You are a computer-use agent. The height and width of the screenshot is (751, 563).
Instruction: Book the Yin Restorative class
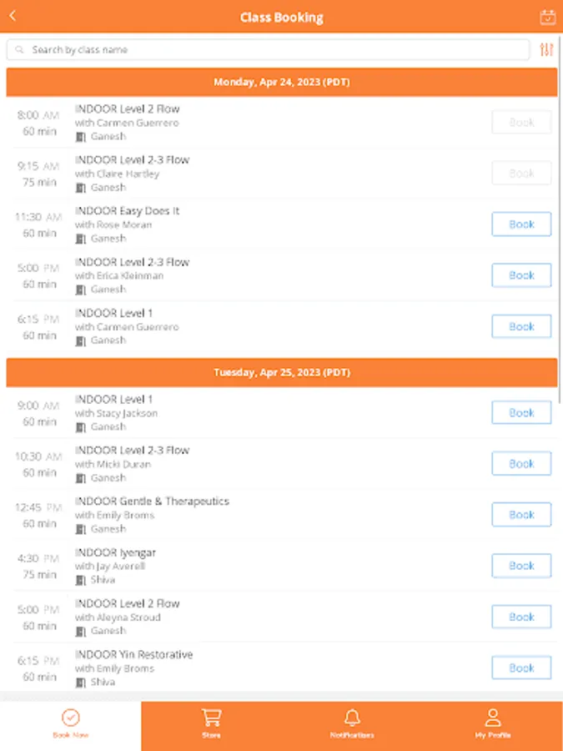coord(521,668)
